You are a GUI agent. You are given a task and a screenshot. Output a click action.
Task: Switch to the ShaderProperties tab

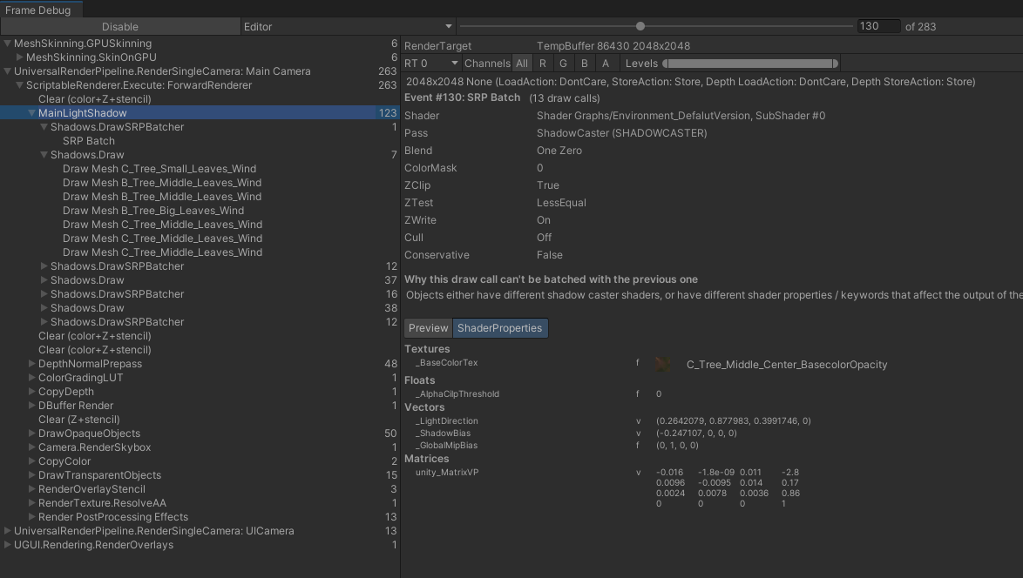499,328
